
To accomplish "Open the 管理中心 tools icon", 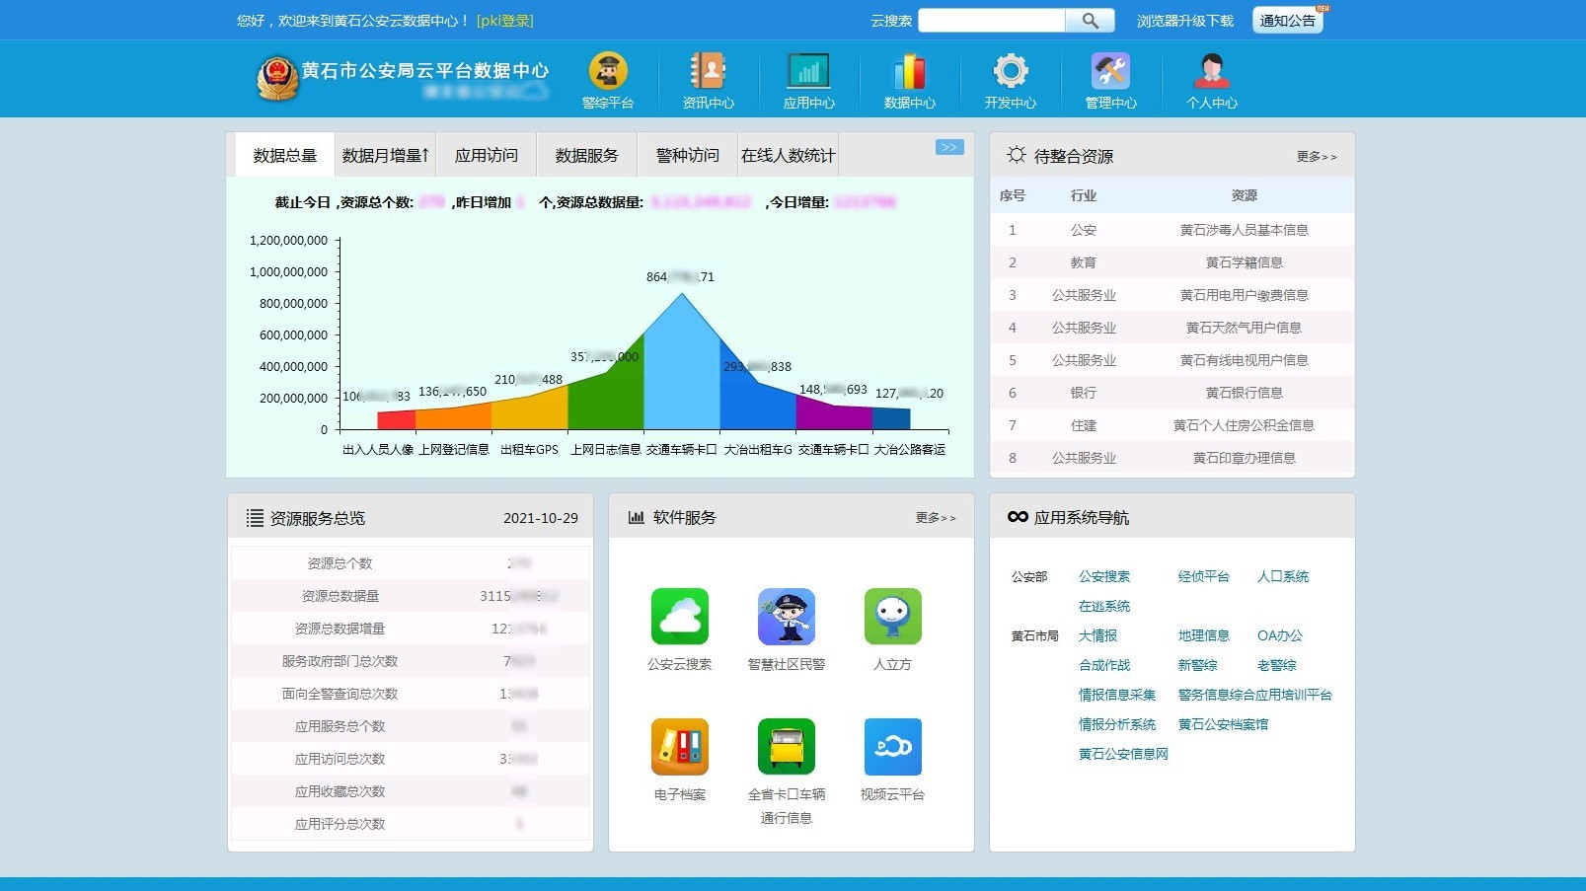I will pos(1110,73).
